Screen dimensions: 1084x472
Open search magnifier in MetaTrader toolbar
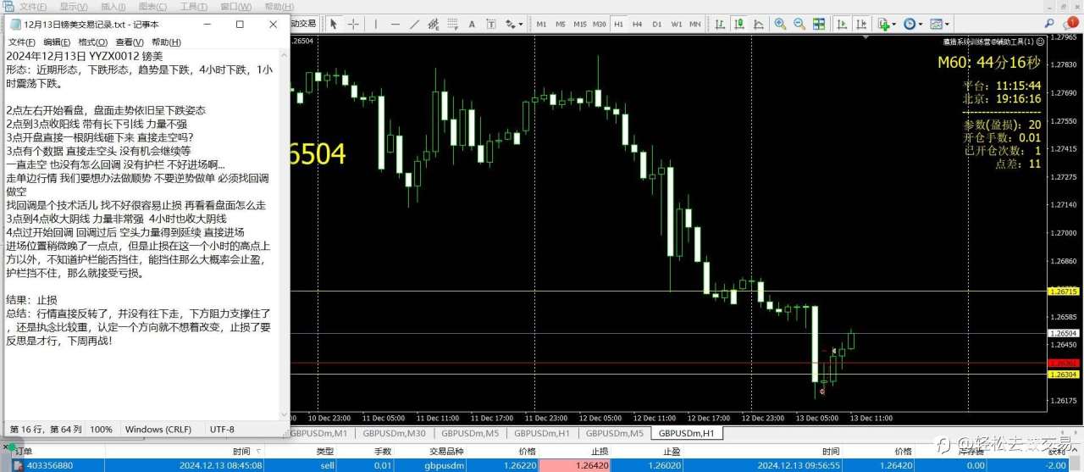click(x=1048, y=24)
